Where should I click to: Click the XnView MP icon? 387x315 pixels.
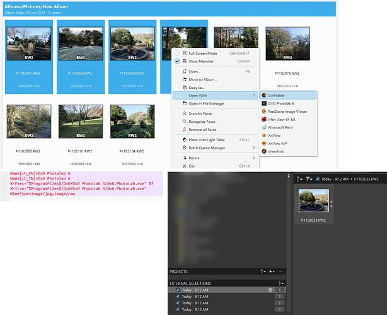(x=264, y=143)
